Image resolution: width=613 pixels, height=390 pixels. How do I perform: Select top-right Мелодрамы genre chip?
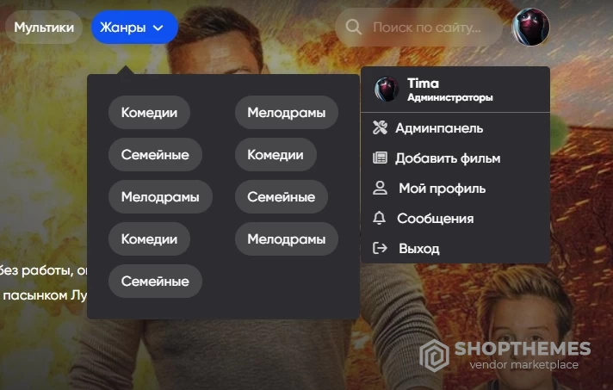286,113
